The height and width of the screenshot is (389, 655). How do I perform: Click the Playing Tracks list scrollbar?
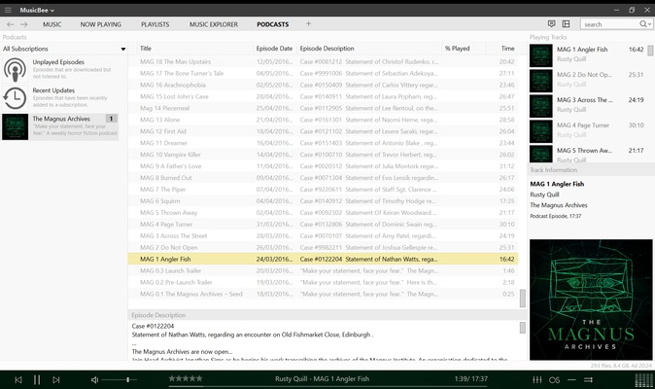[x=650, y=51]
